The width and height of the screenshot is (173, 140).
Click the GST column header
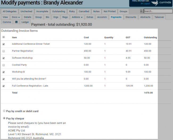pos(128,38)
